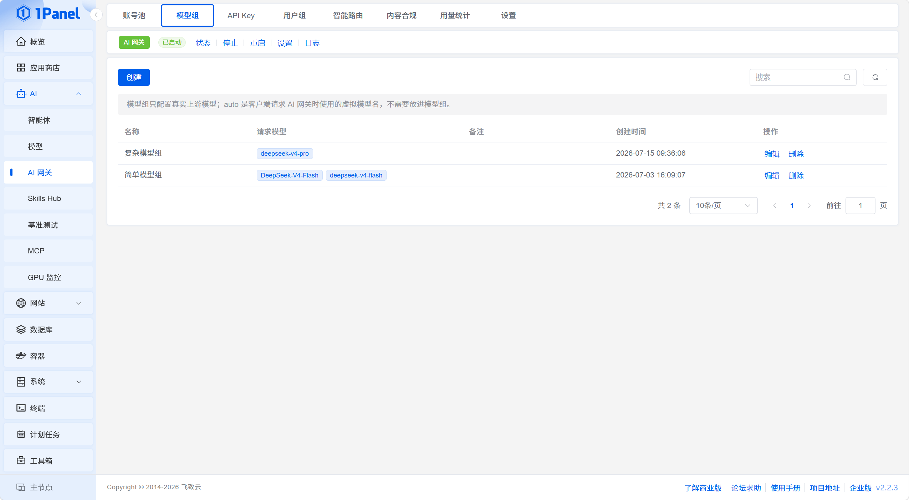
Task: Expand the 系统 menu chevron
Action: tap(79, 382)
